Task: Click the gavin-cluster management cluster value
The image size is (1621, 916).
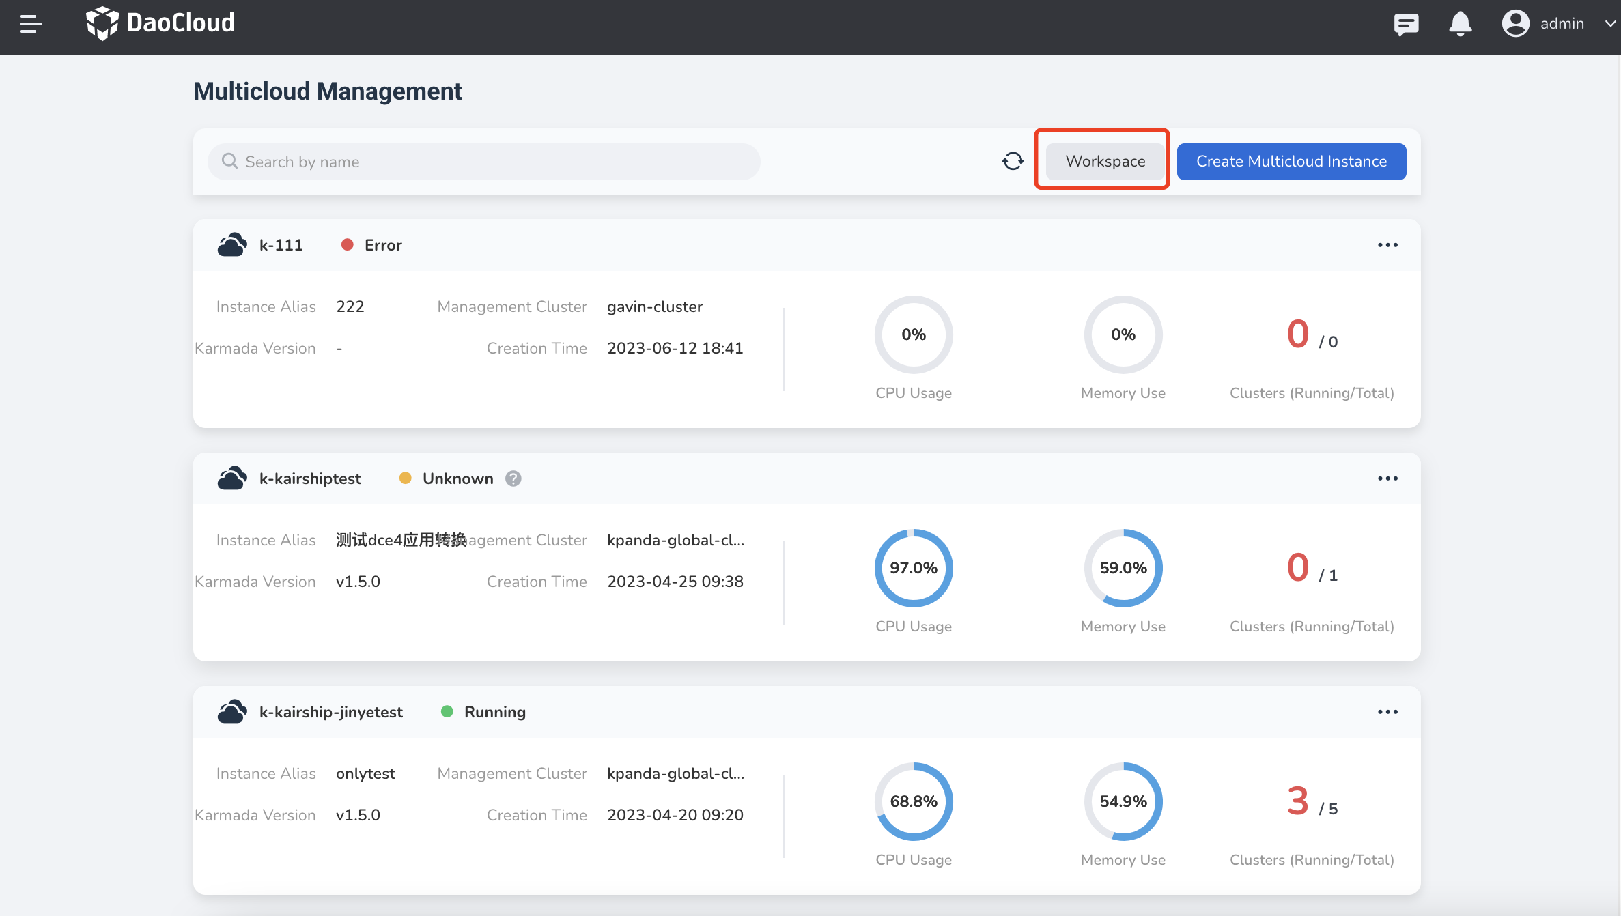Action: click(655, 306)
